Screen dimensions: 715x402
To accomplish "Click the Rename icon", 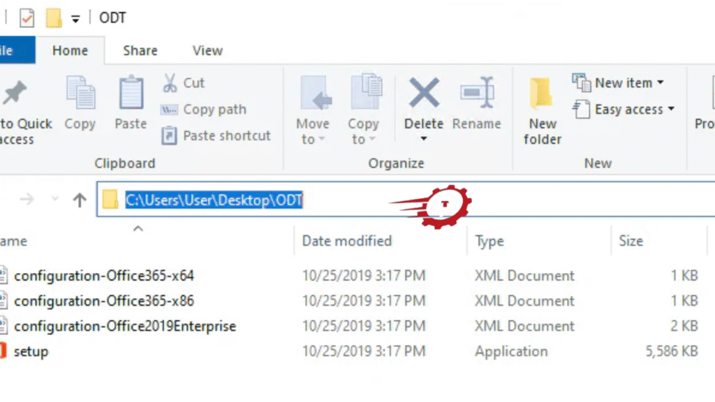I will 477,94.
